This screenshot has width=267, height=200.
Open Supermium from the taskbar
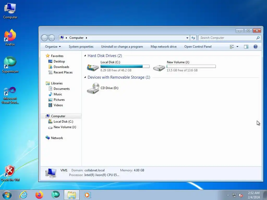point(56,195)
